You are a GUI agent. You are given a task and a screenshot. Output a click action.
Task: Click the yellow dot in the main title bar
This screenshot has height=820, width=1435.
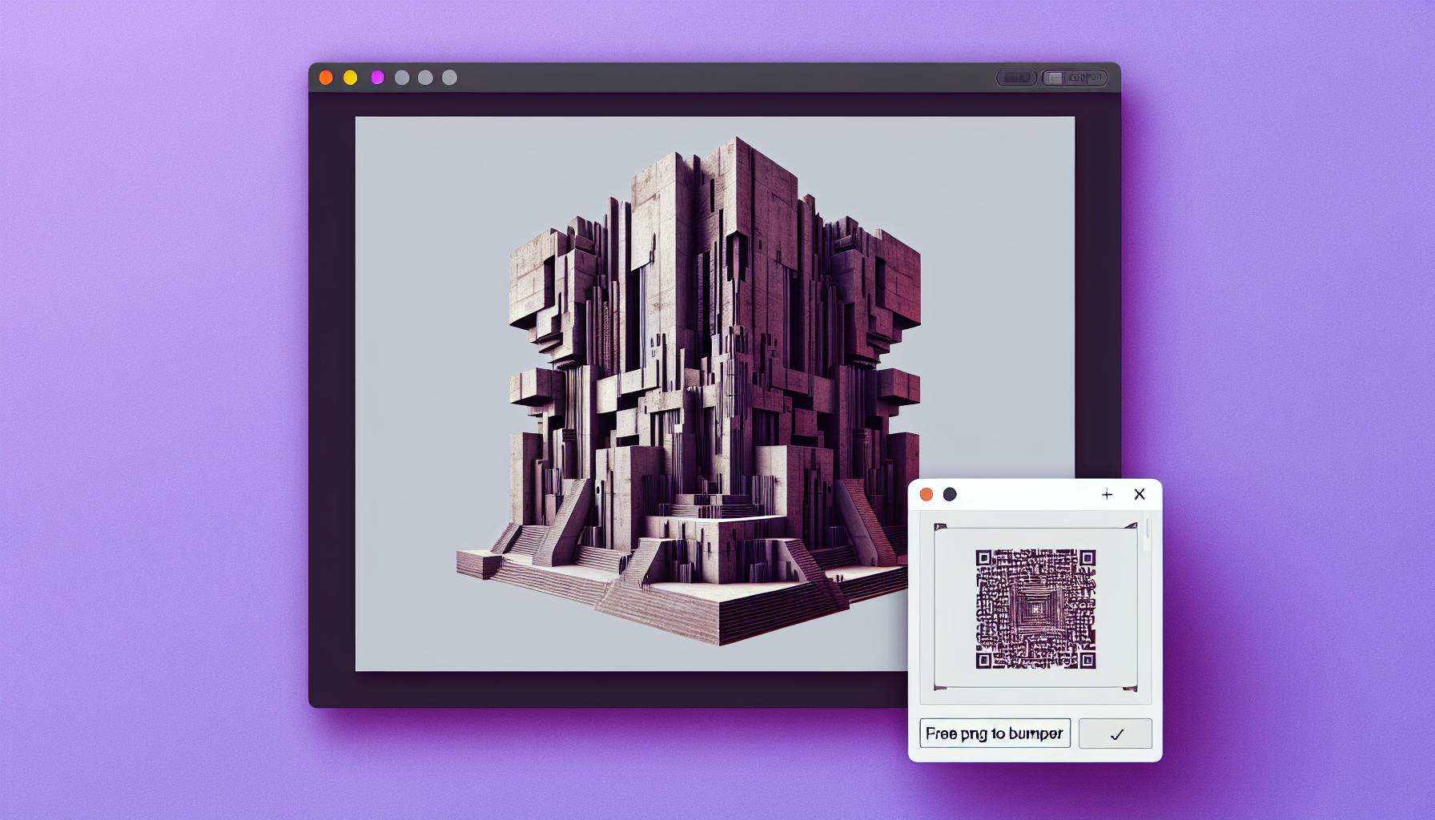pos(350,78)
